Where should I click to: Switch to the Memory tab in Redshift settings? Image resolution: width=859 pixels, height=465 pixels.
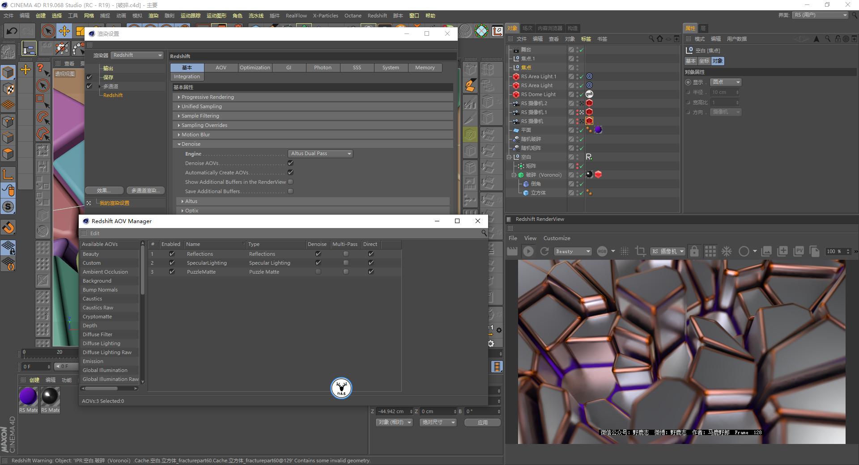pos(425,68)
